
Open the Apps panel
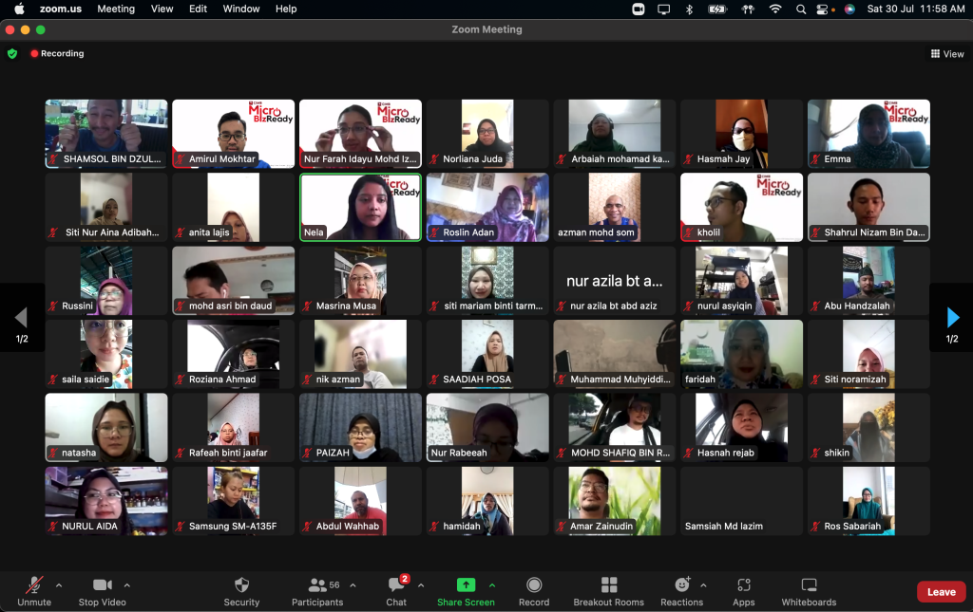click(x=743, y=585)
